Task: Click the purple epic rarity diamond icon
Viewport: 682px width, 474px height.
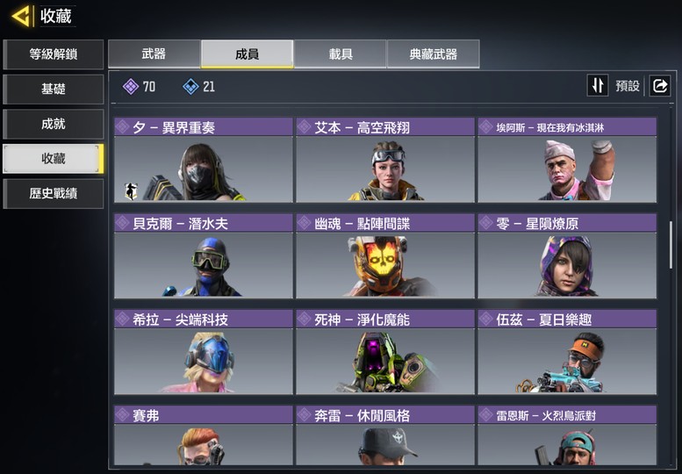Action: click(x=131, y=87)
